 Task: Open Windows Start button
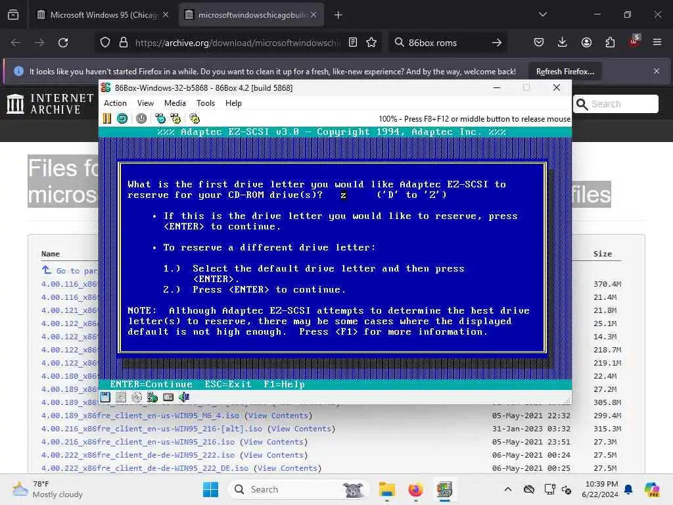click(210, 489)
